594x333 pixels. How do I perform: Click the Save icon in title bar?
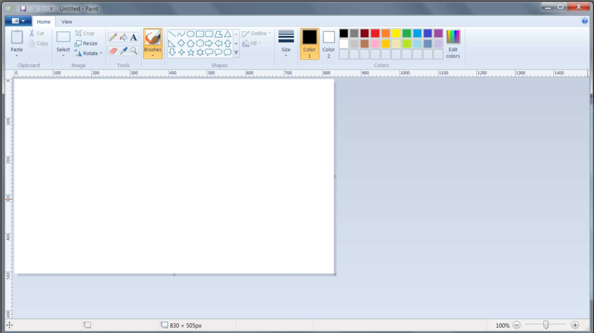coord(23,9)
